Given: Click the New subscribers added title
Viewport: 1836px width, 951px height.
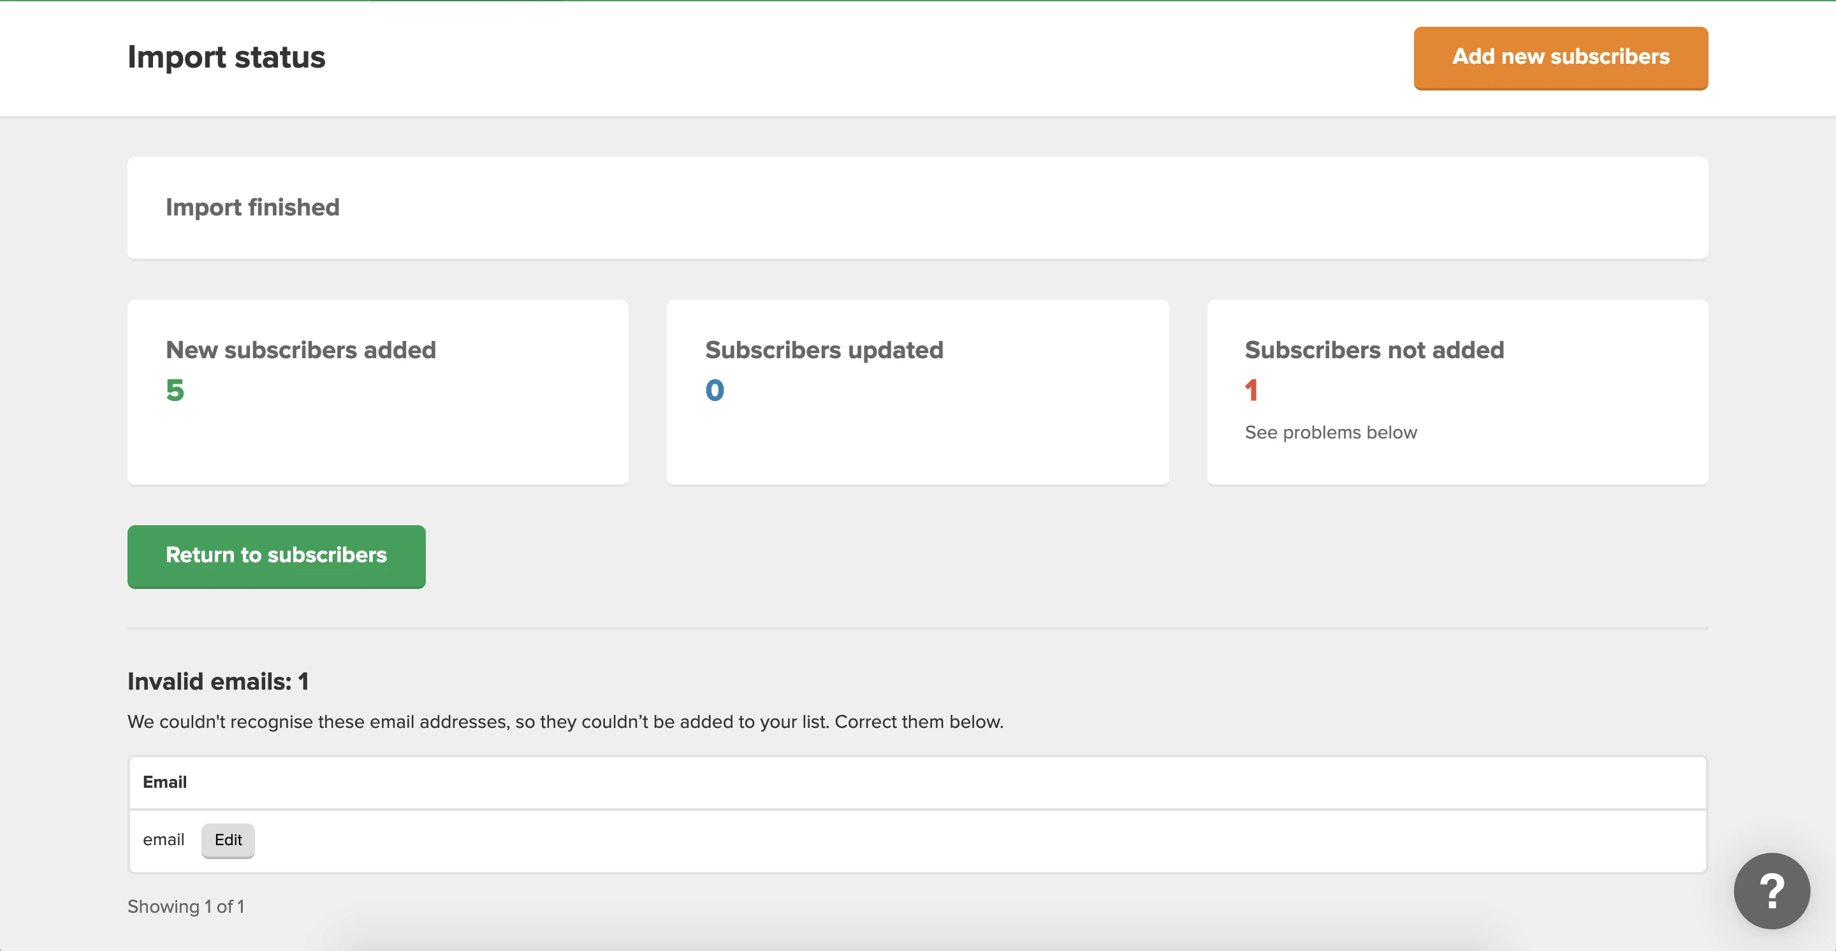Looking at the screenshot, I should pos(300,350).
